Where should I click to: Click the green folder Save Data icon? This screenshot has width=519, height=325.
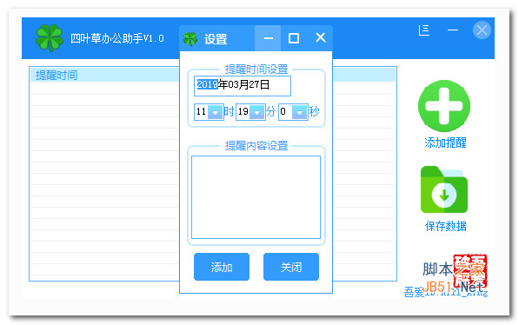tap(444, 189)
